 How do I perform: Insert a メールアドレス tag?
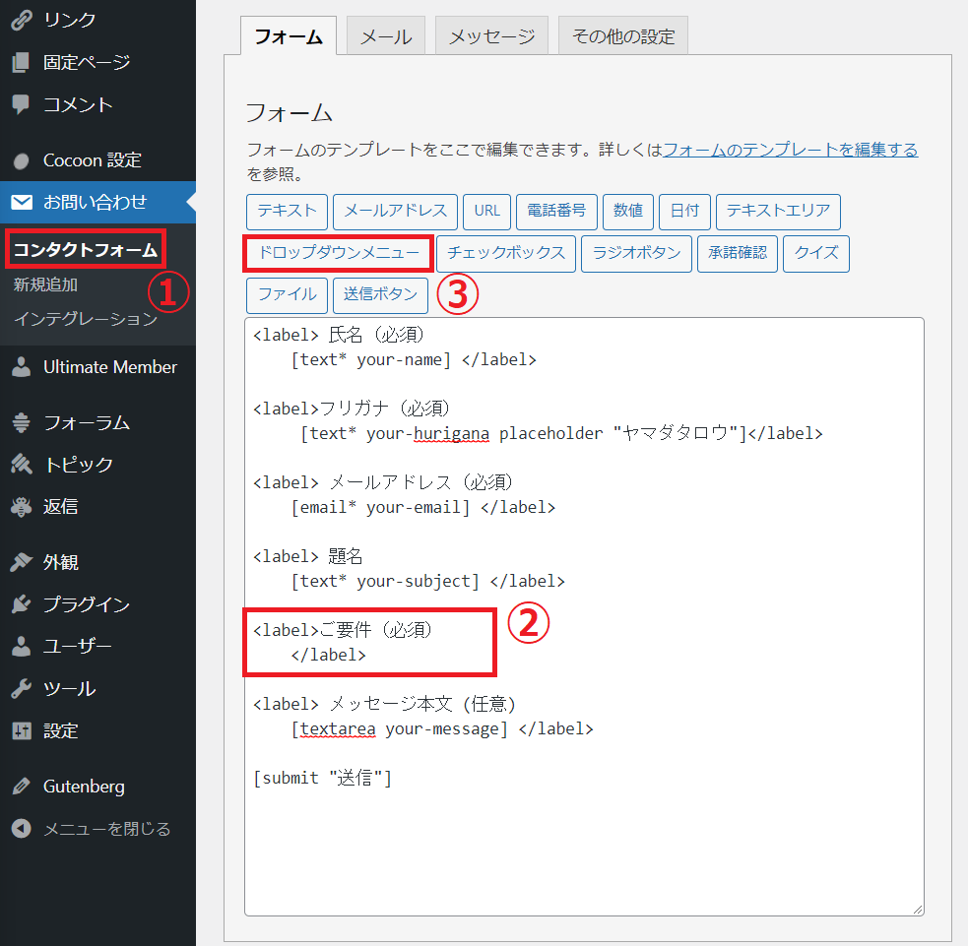(395, 211)
